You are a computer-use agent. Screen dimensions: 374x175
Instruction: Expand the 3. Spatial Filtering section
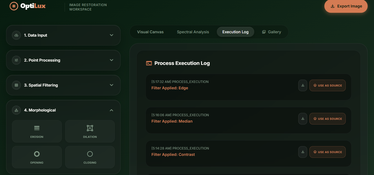[x=63, y=85]
